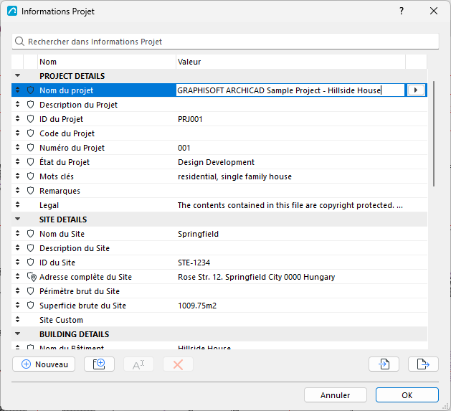Select the Springfield value of Nom du Site
The image size is (451, 411).
198,234
